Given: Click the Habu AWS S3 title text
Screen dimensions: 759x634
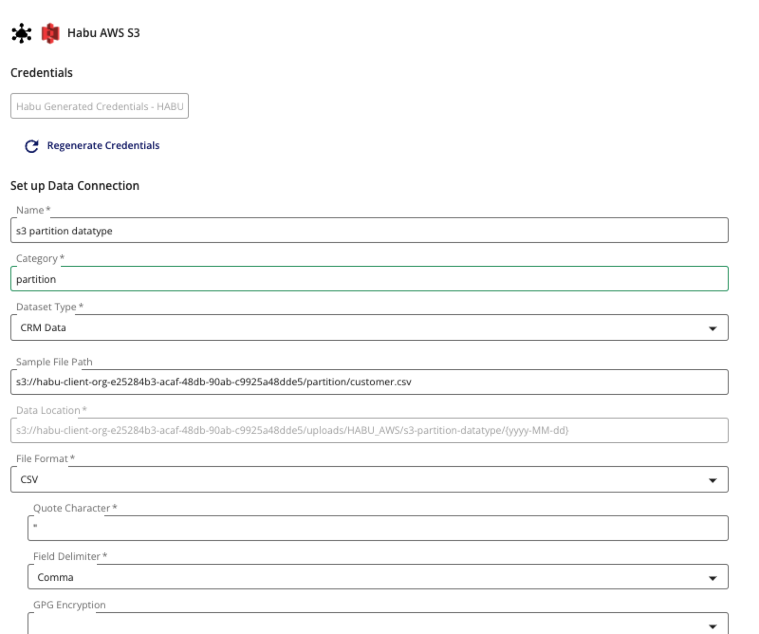Looking at the screenshot, I should click(x=103, y=33).
